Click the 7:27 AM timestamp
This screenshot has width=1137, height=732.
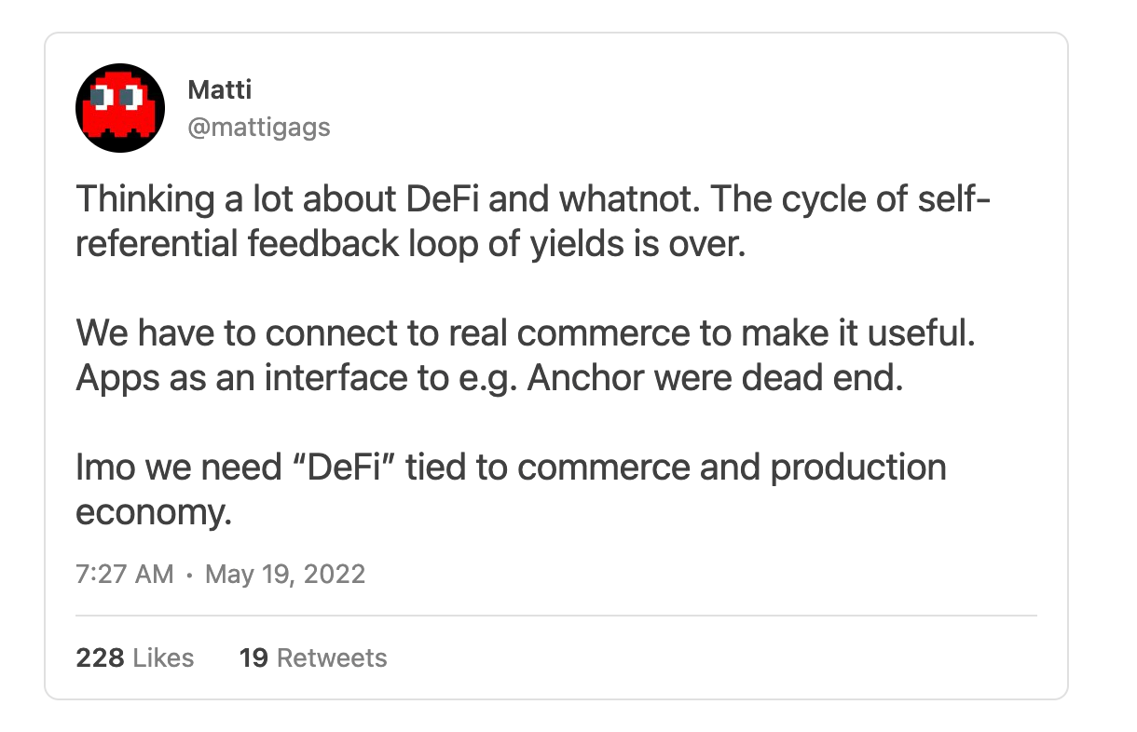point(124,573)
